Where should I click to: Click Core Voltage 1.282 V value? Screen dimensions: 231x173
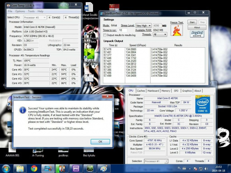coord(183,110)
